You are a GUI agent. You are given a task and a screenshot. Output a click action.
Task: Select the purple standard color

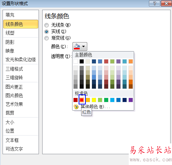point(131,100)
